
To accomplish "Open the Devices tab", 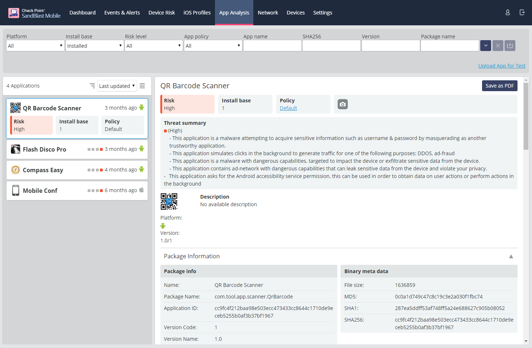I will [296, 13].
